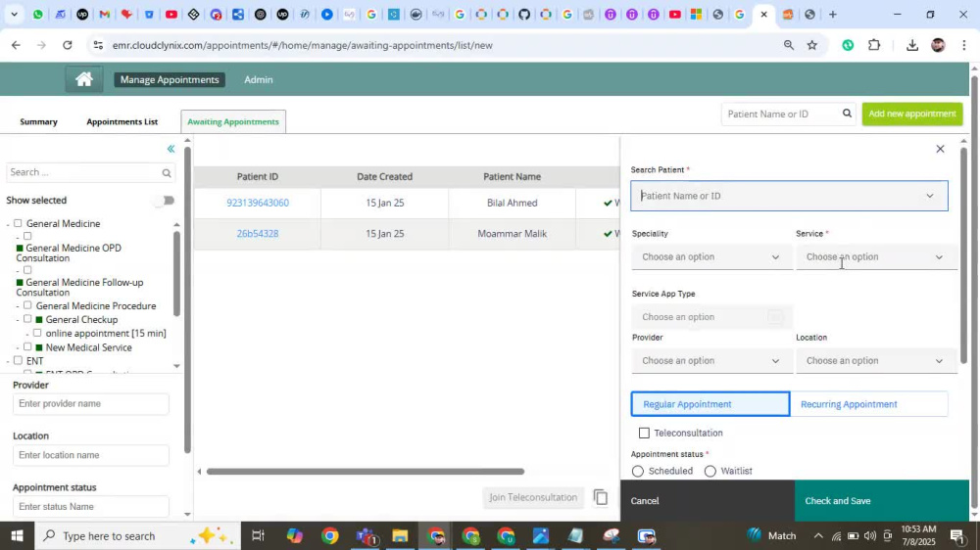Open the Search Patient dropdown

pyautogui.click(x=789, y=196)
